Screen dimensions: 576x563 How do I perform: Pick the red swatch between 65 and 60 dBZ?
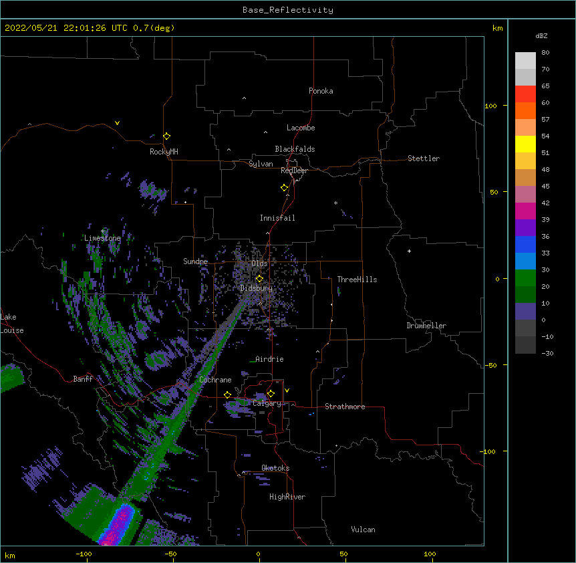[525, 94]
